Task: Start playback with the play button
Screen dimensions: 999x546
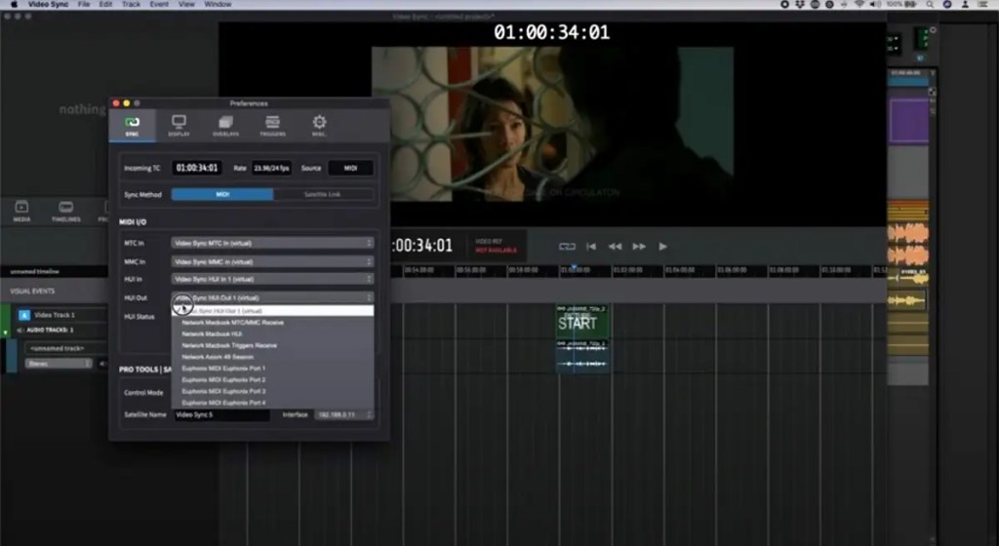Action: tap(663, 247)
